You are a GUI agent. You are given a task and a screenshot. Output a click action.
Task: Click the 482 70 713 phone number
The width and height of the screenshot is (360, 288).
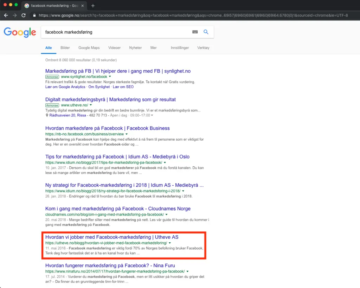[x=98, y=115]
